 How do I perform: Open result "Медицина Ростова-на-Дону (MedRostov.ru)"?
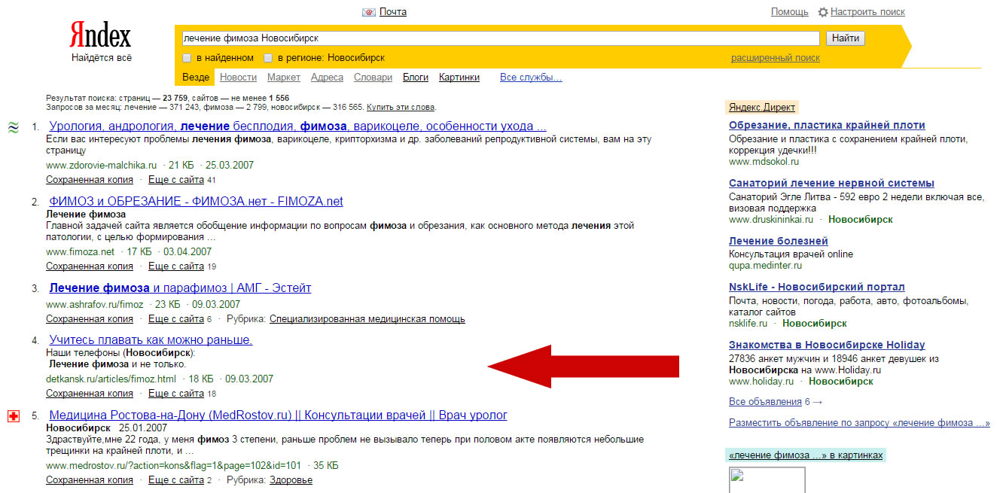tap(278, 415)
